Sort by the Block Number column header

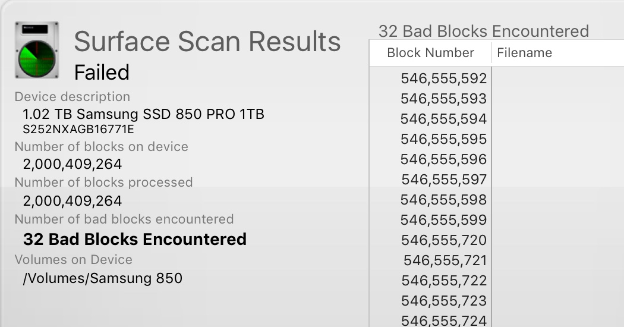430,53
